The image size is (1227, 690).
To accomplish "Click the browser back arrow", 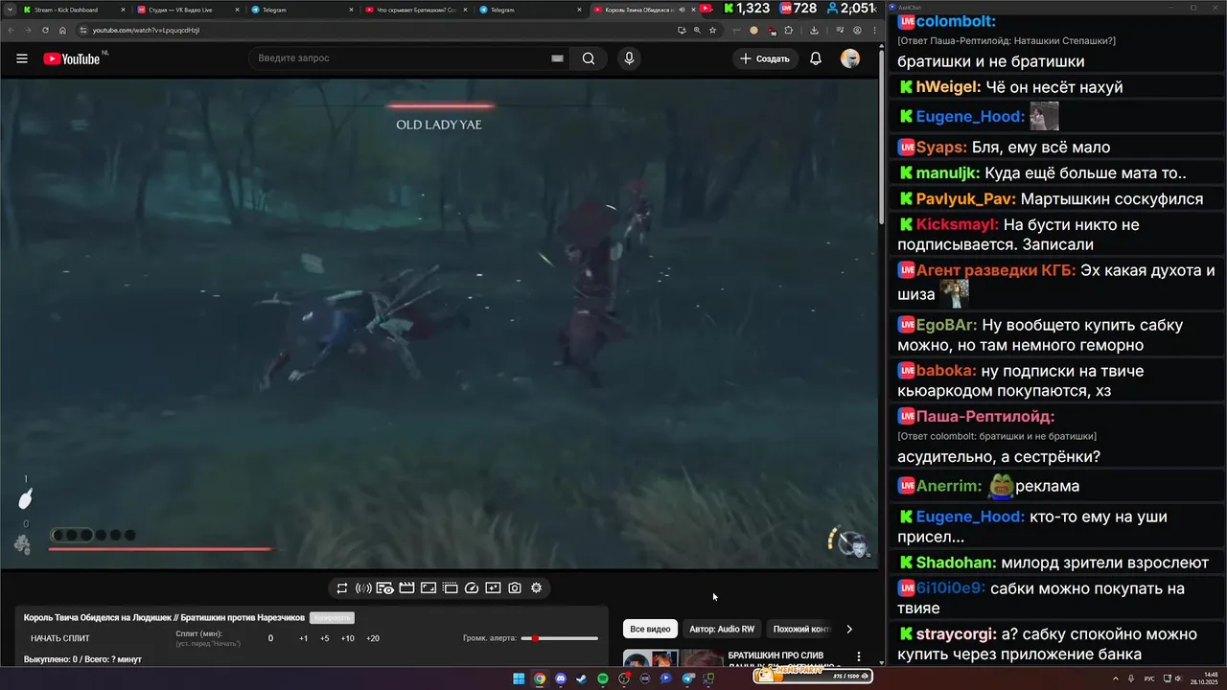I will click(12, 30).
